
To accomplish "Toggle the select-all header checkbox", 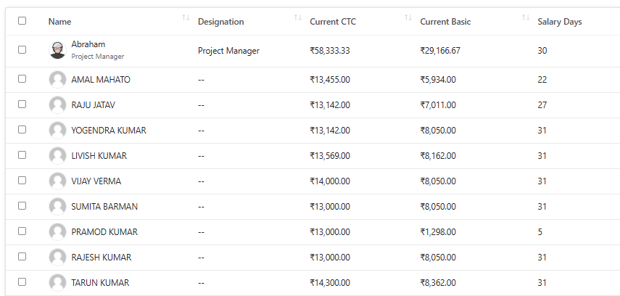I will pyautogui.click(x=22, y=21).
